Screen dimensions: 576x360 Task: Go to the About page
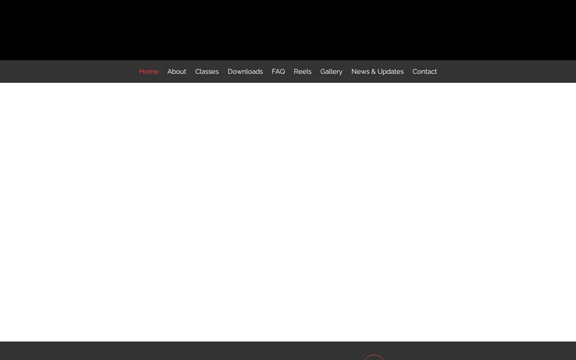(176, 71)
